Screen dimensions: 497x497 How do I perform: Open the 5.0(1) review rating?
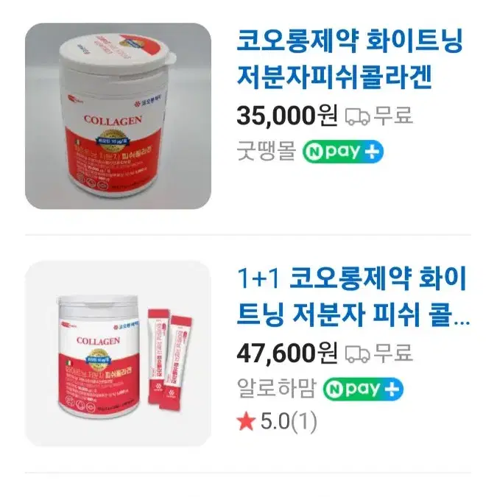point(289,422)
